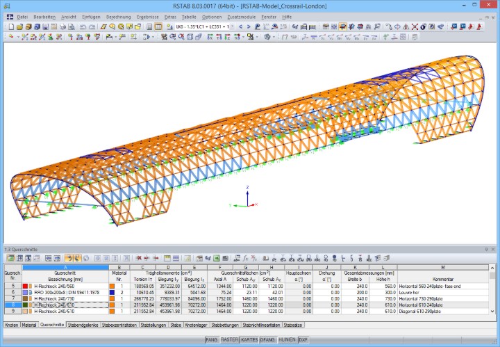Click the rightmost red flag icon in the top toolbar
Image resolution: width=500 pixels, height=347 pixels.
coord(479,27)
